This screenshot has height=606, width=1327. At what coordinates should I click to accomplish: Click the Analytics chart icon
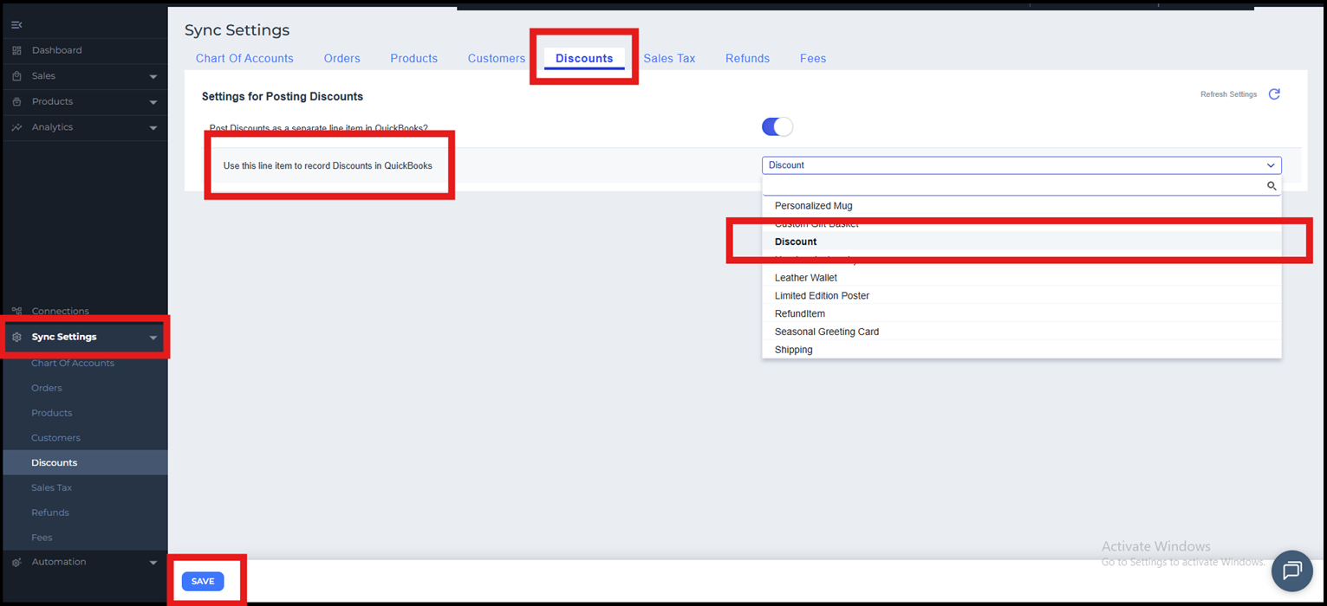[x=16, y=127]
